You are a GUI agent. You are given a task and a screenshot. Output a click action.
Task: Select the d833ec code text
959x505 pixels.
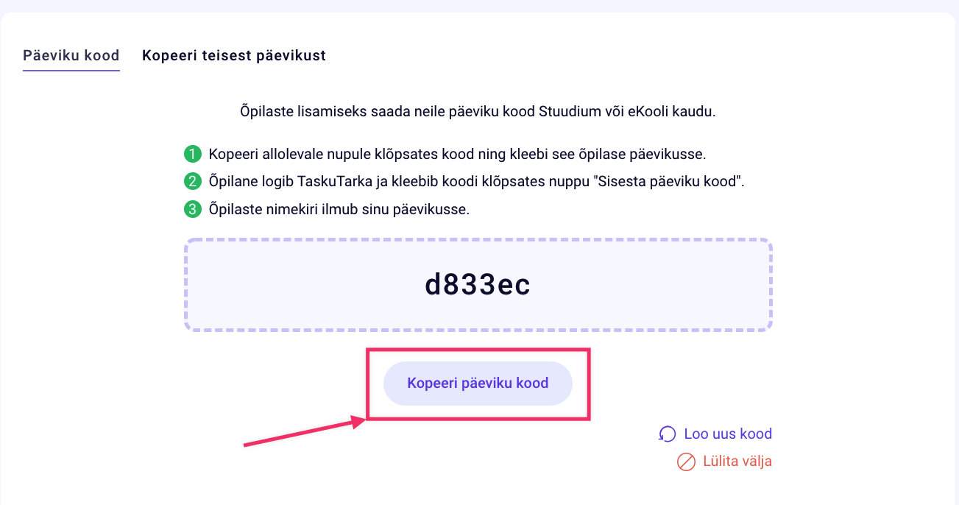(x=478, y=286)
